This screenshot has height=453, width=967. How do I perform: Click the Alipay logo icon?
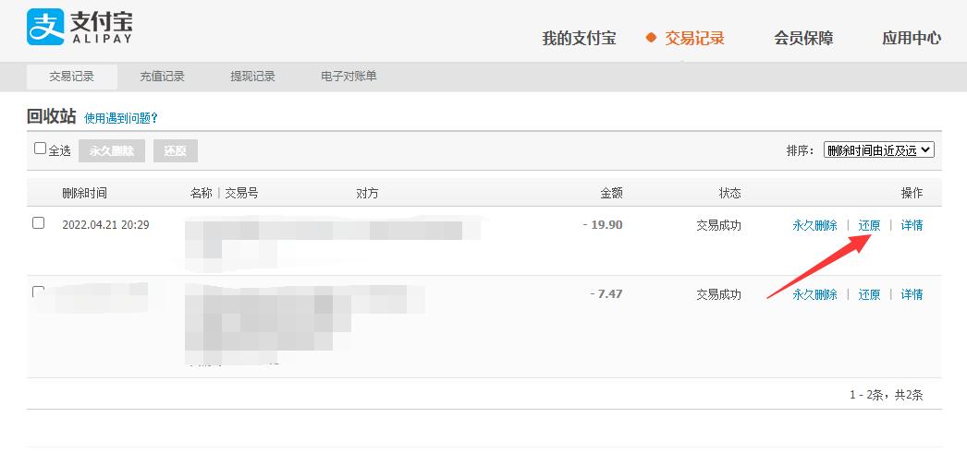[x=45, y=27]
